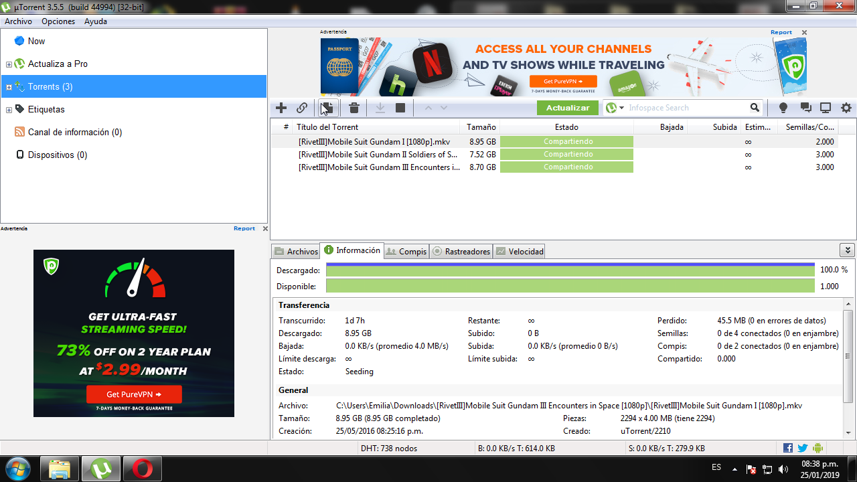Open the Opciones menu
Image resolution: width=857 pixels, height=482 pixels.
[58, 21]
